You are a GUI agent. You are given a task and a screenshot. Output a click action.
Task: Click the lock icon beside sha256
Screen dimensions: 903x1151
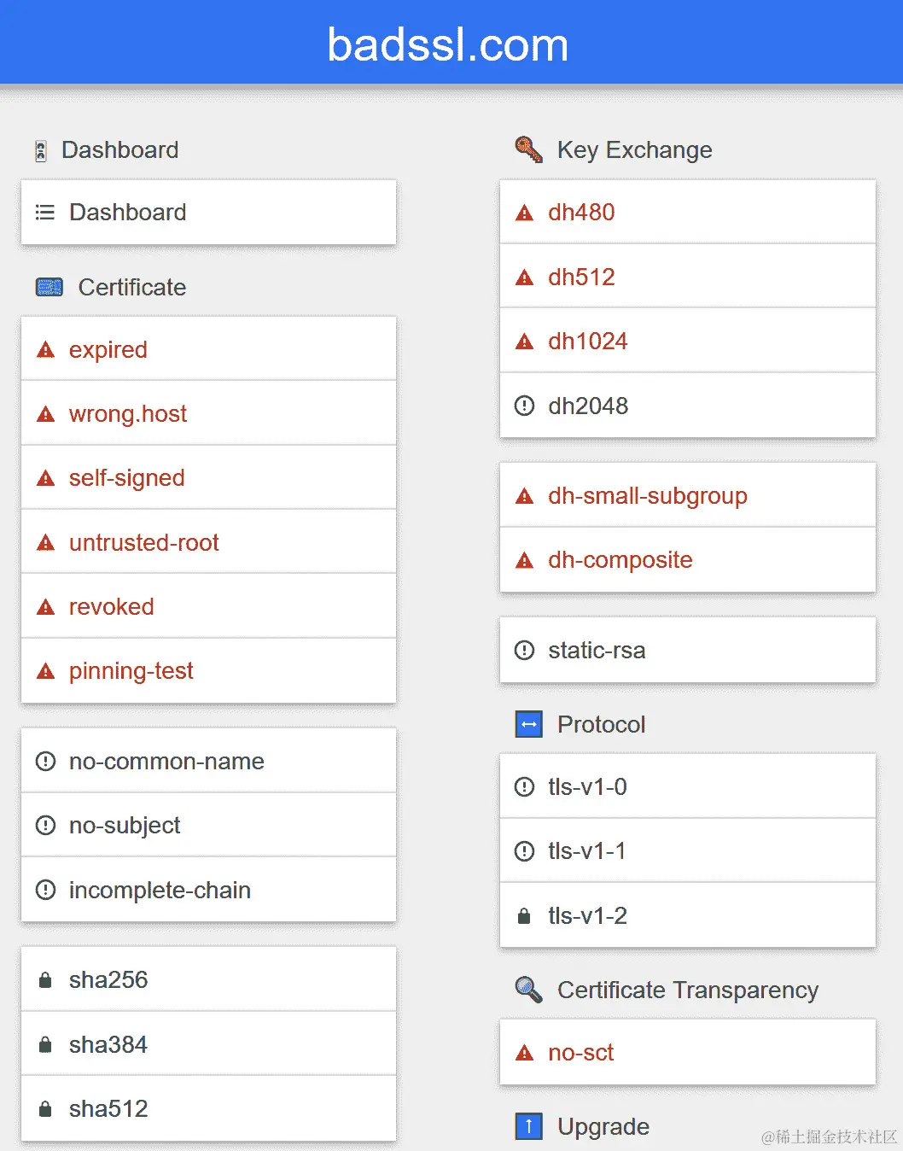pos(45,980)
